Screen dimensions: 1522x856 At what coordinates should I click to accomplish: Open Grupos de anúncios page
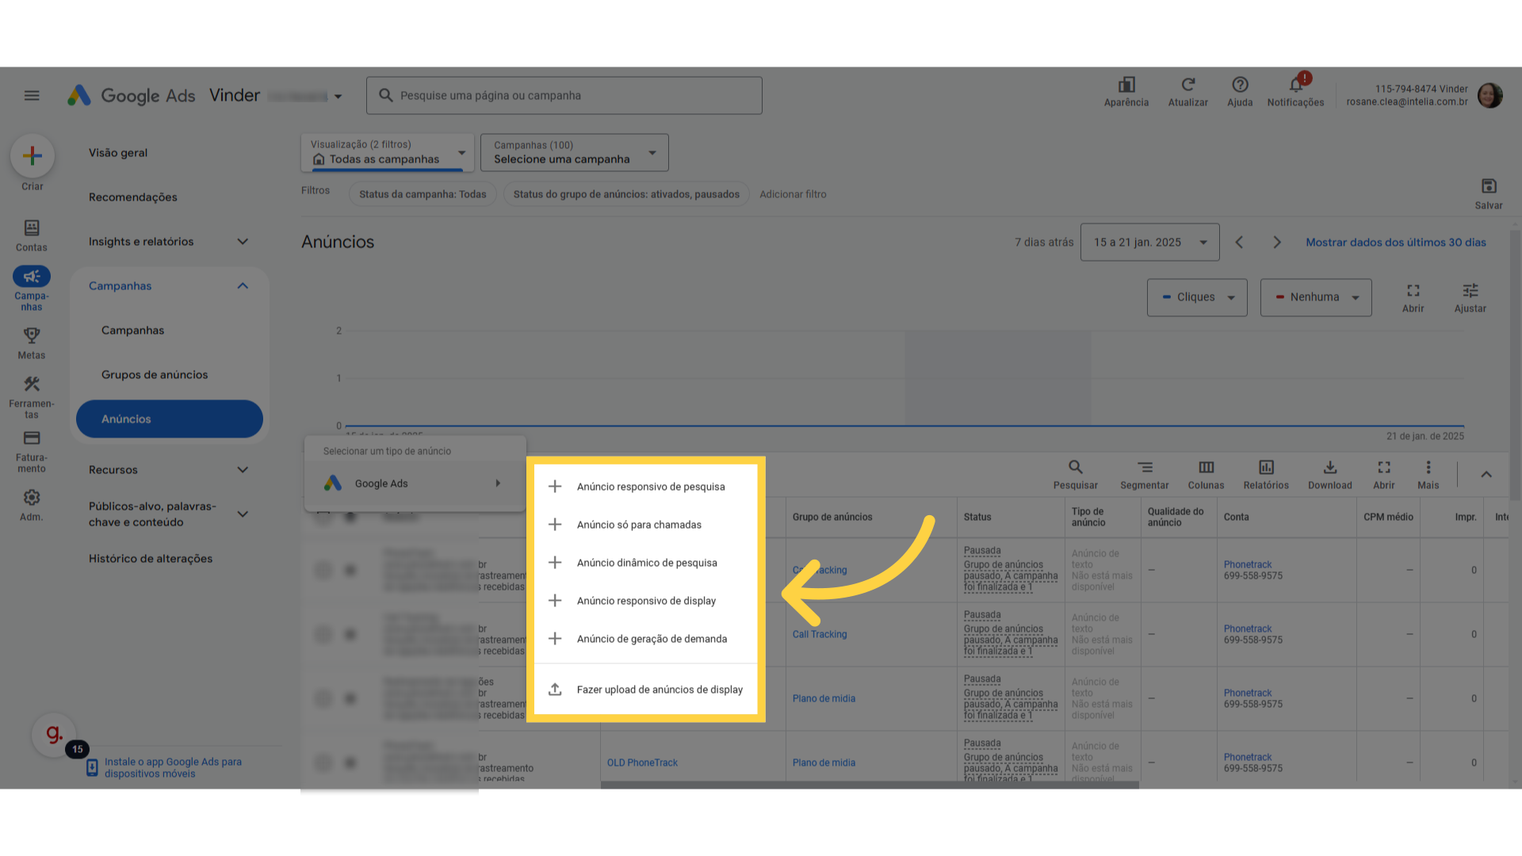pyautogui.click(x=155, y=375)
